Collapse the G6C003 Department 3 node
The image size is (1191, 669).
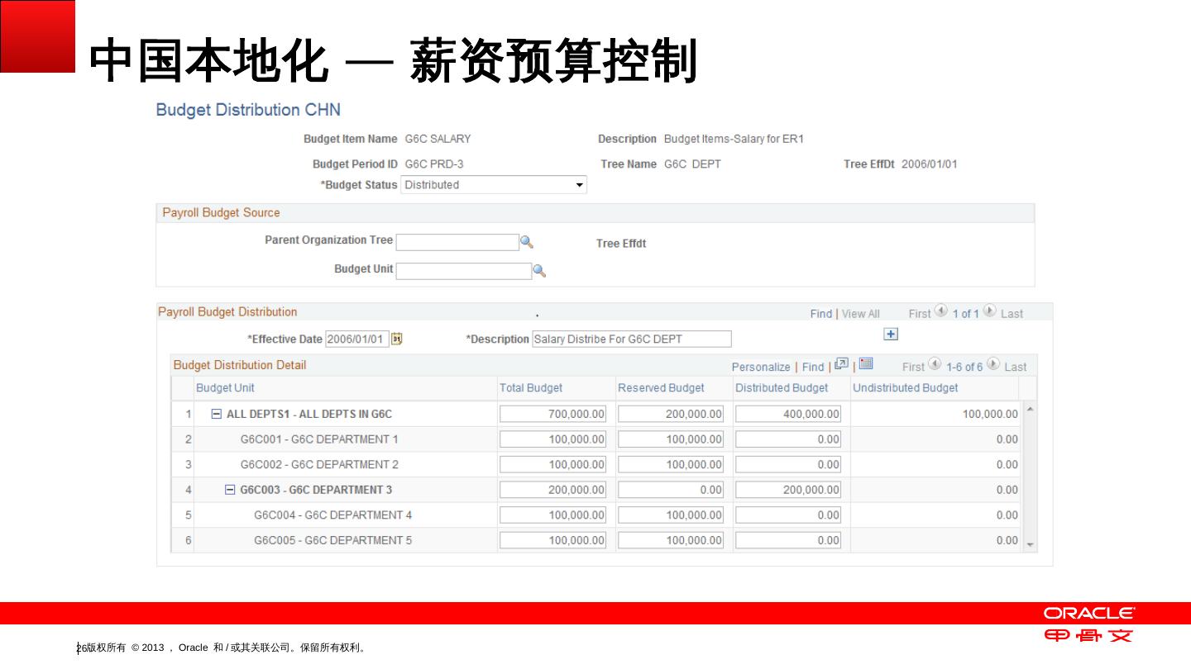(x=230, y=490)
